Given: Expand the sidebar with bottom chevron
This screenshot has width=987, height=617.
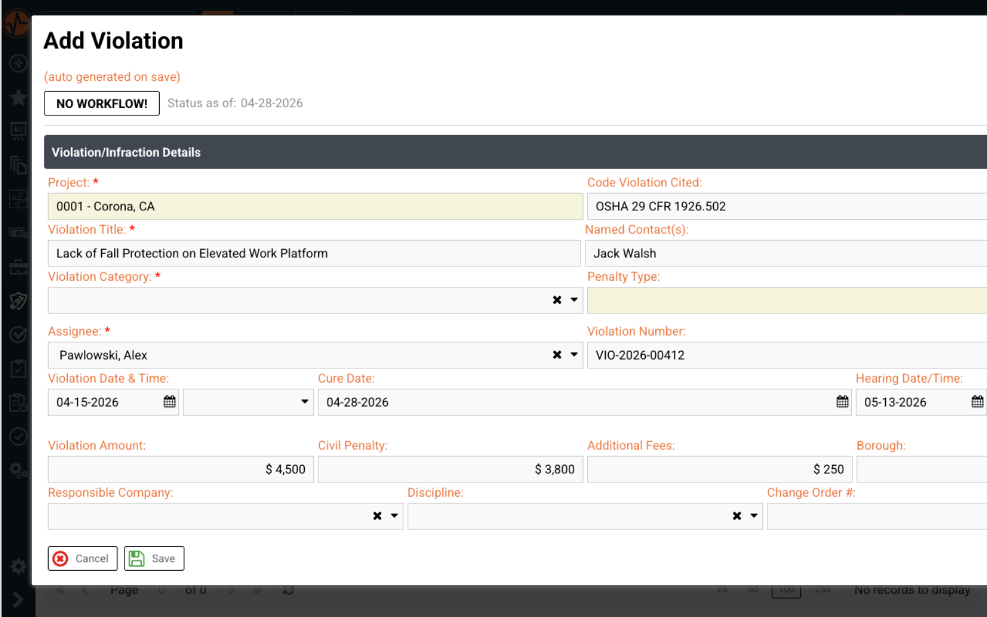Looking at the screenshot, I should pos(17,599).
